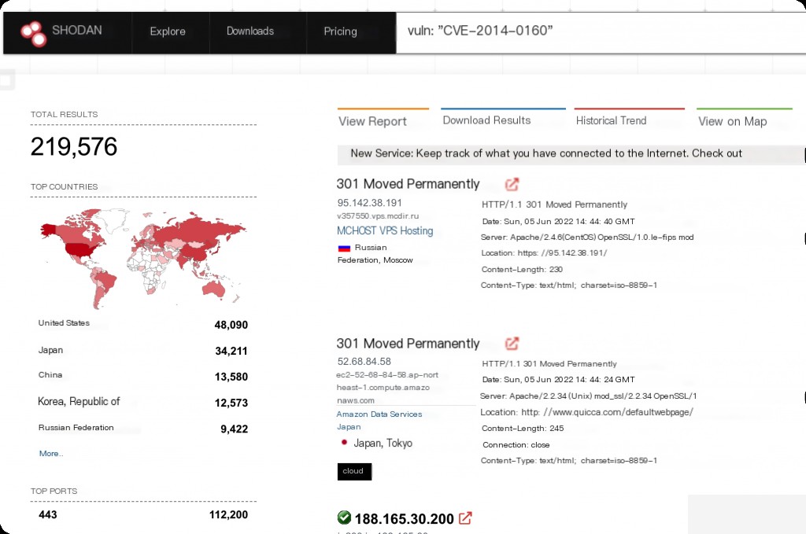Click the total results count 219,576
This screenshot has height=534, width=806.
click(74, 147)
